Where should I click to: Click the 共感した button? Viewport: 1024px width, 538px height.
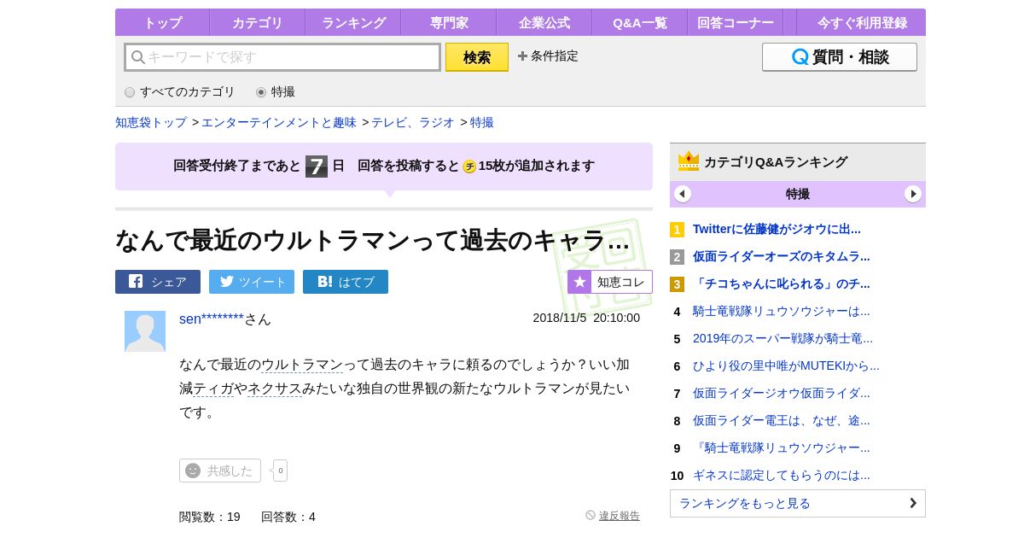(x=220, y=471)
